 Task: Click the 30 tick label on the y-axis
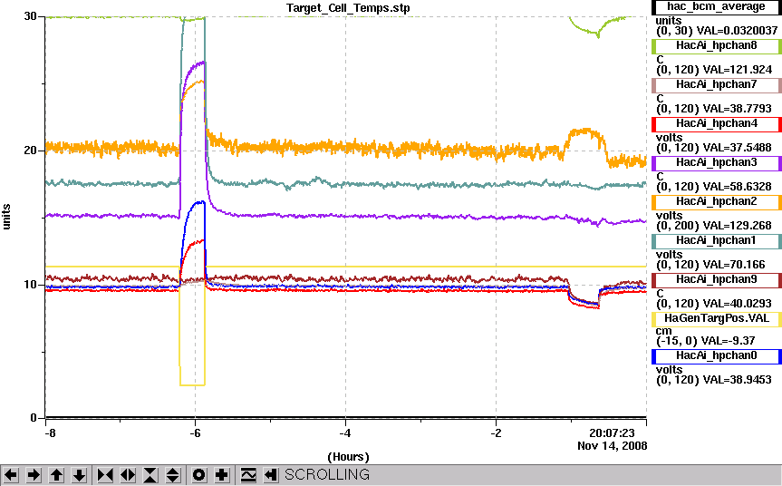31,16
